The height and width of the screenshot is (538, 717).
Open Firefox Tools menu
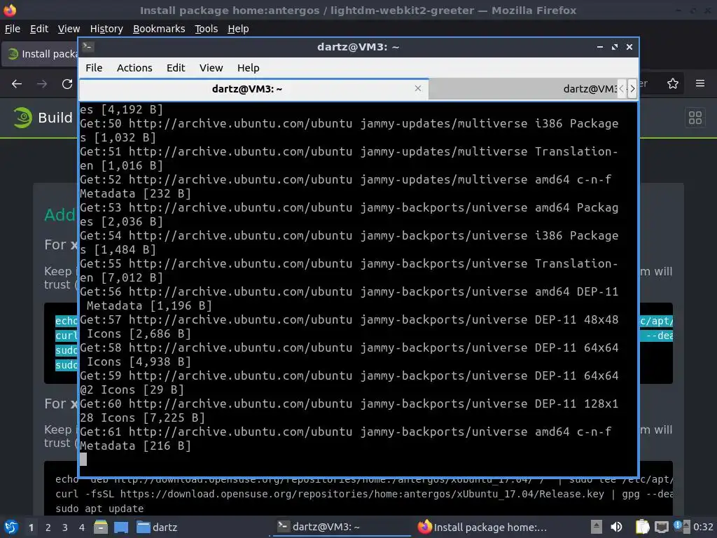point(207,29)
